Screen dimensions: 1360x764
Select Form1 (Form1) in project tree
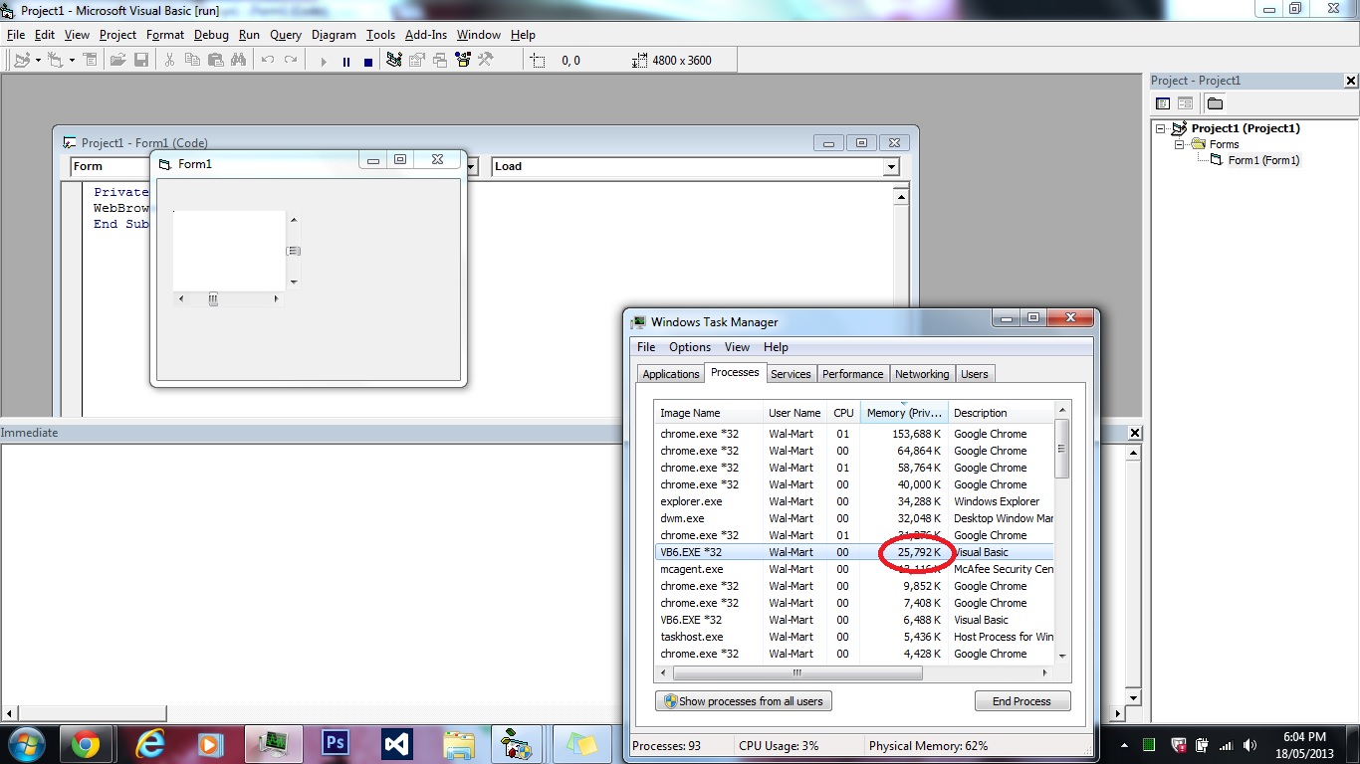tap(1263, 160)
